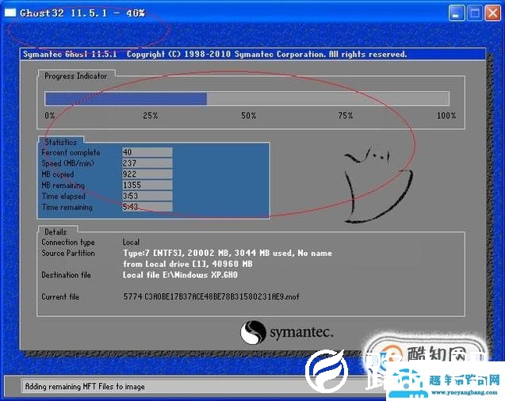This screenshot has width=505, height=401.
Task: Select the Time remaining value field
Action: point(147,208)
